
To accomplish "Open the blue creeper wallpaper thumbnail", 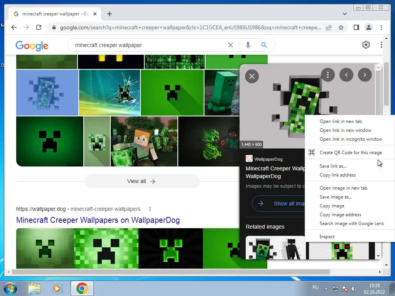I will 47,92.
